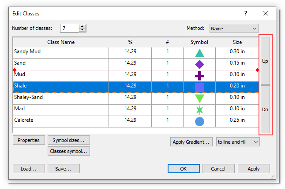
Task: Select the Shaley-Sand class name
Action: pyautogui.click(x=28, y=97)
